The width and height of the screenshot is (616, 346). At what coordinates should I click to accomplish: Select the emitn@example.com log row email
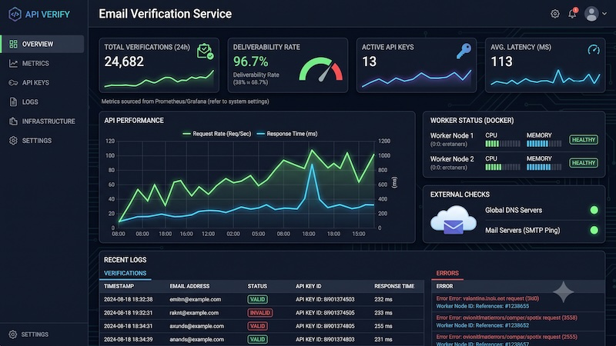[196, 299]
